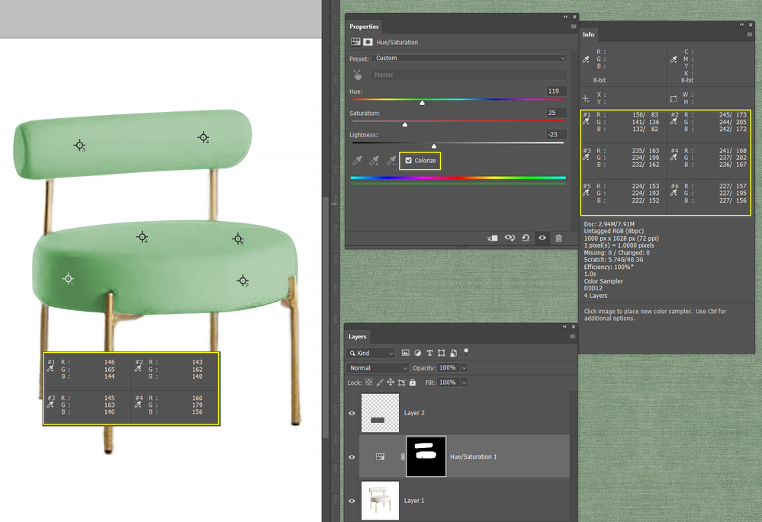Filter layers by type layers icon
The height and width of the screenshot is (522, 762).
click(x=429, y=353)
